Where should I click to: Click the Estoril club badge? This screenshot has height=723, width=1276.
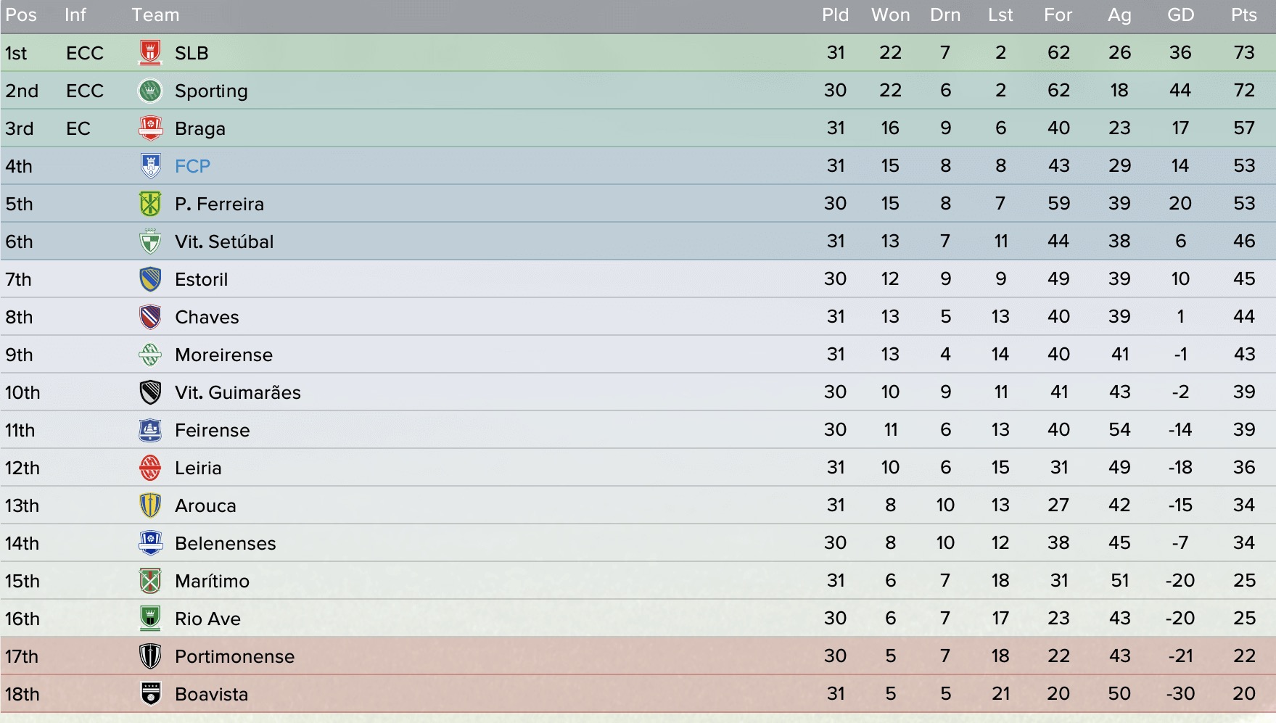click(x=150, y=279)
